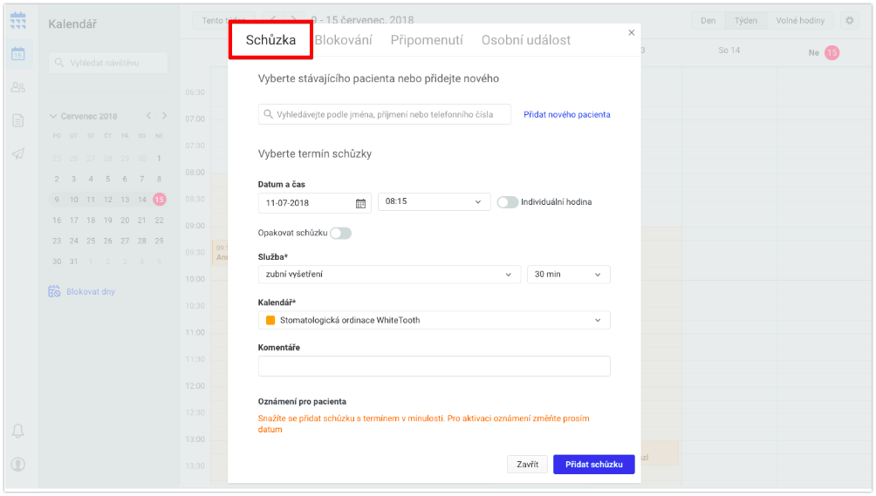Viewport: 876px width, 496px height.
Task: Open the 30 min duration dropdown
Action: (x=568, y=275)
